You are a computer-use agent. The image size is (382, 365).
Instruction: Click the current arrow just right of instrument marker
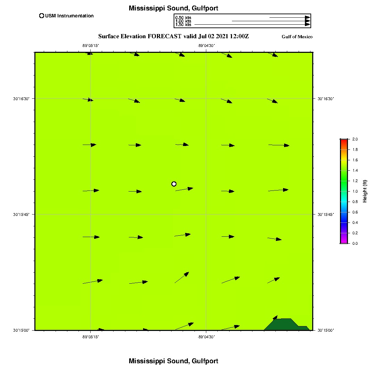pyautogui.click(x=184, y=189)
